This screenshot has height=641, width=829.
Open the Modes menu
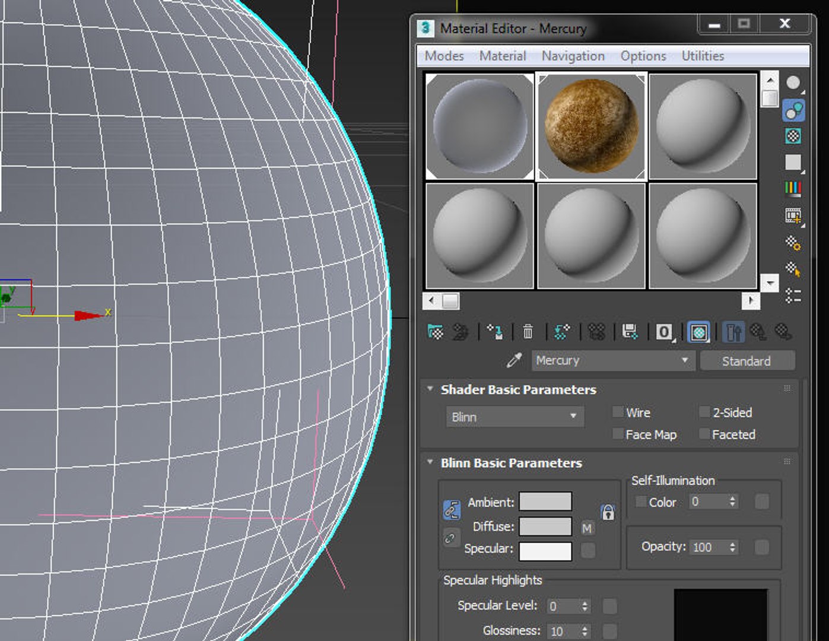pos(444,56)
